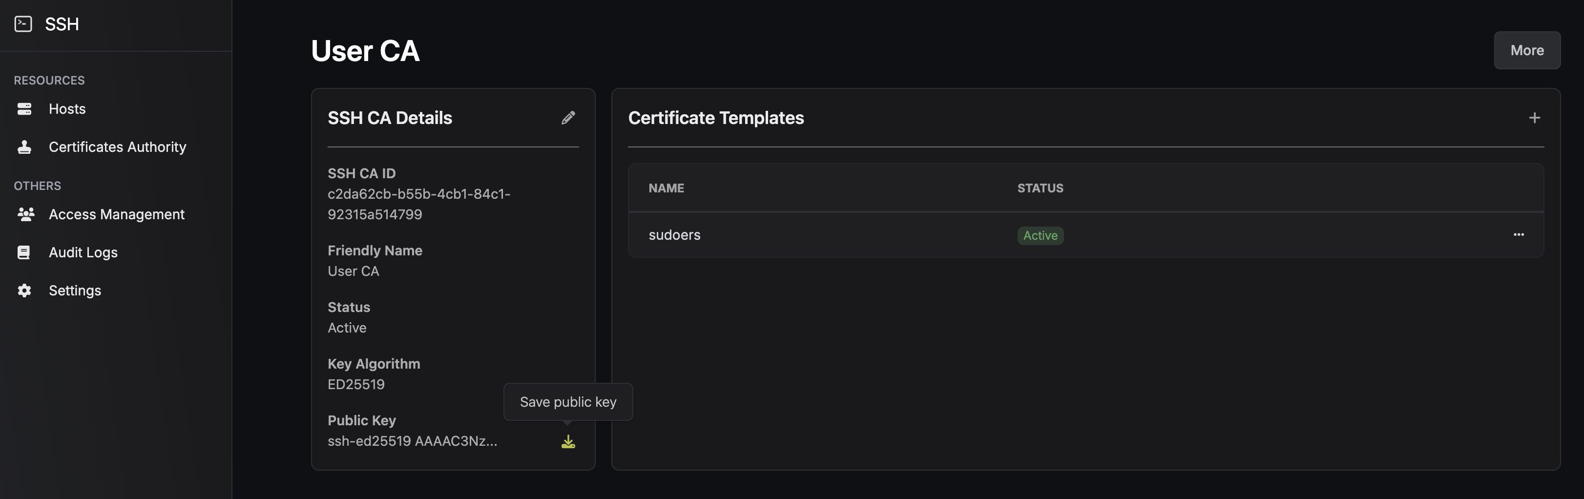Click the Active status badge for sudoers
Viewport: 1584px width, 499px height.
[x=1040, y=235]
